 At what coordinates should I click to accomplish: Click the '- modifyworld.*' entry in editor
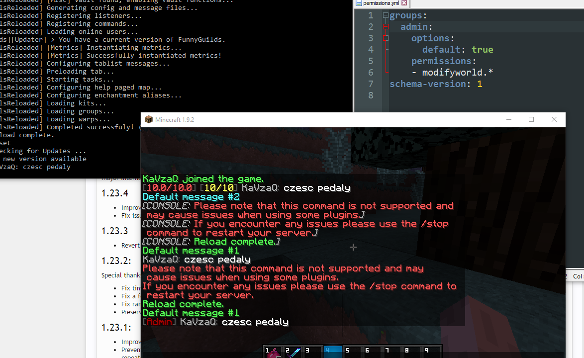[x=452, y=73]
